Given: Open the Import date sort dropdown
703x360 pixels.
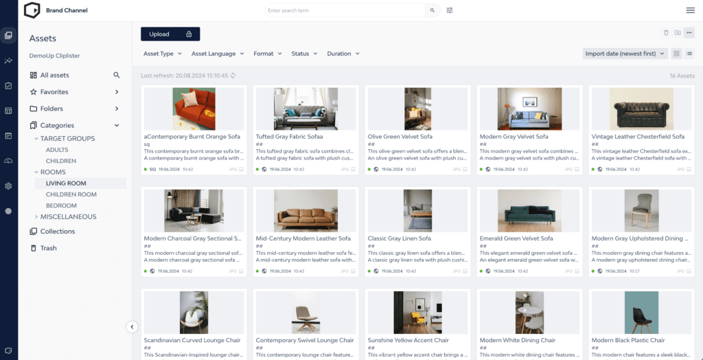Looking at the screenshot, I should coord(625,54).
